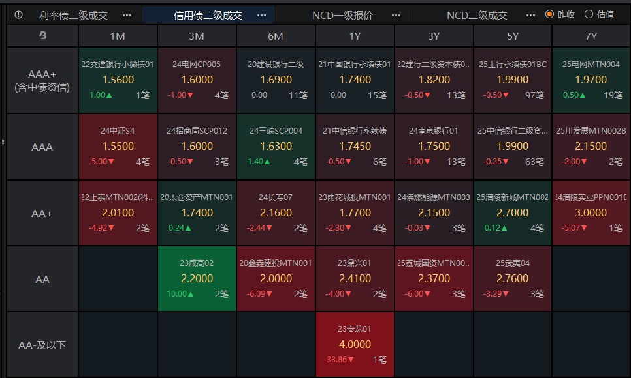Click the 4.0000 yield of 23安龙01

coord(355,344)
